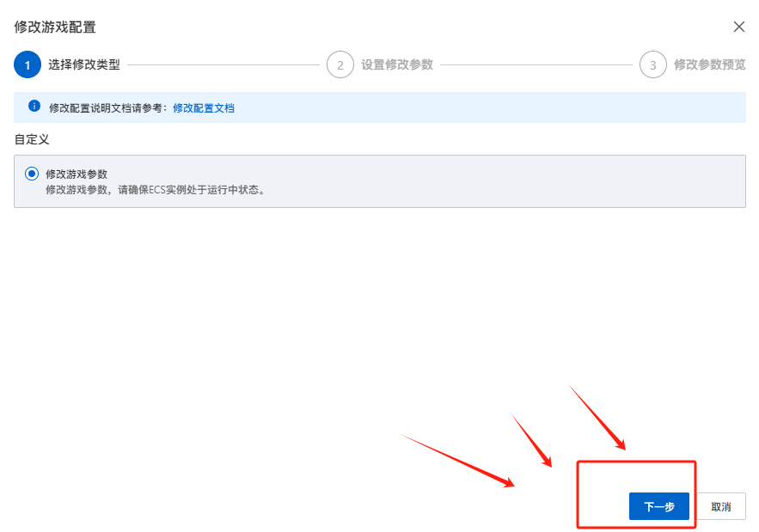Click step 3 circle 修改参数预览
This screenshot has height=532, width=759.
tap(653, 64)
